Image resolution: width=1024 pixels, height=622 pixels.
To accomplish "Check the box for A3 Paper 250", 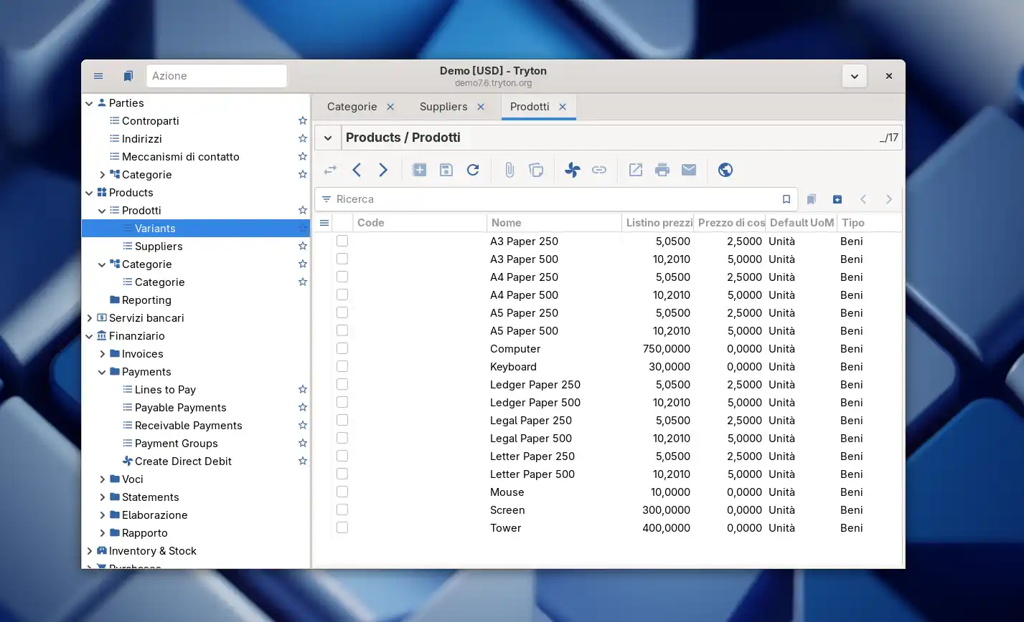I will click(x=342, y=241).
